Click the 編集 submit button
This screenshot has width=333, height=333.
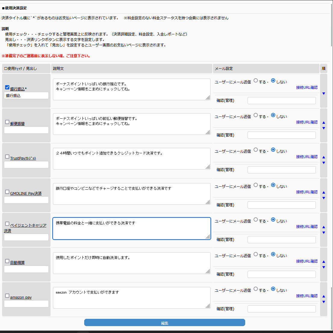pos(165,323)
